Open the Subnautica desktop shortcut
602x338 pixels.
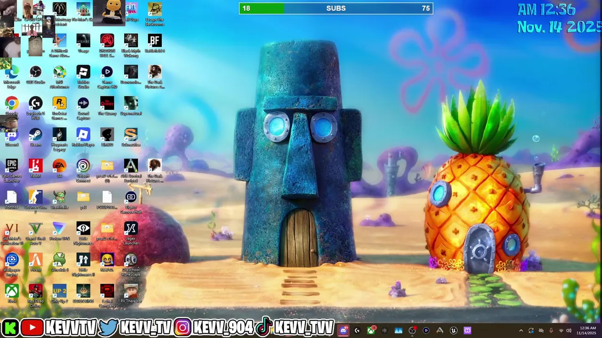pos(131,138)
